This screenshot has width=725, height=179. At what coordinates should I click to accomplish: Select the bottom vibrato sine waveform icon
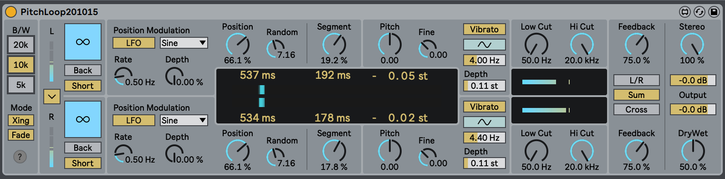coord(485,122)
